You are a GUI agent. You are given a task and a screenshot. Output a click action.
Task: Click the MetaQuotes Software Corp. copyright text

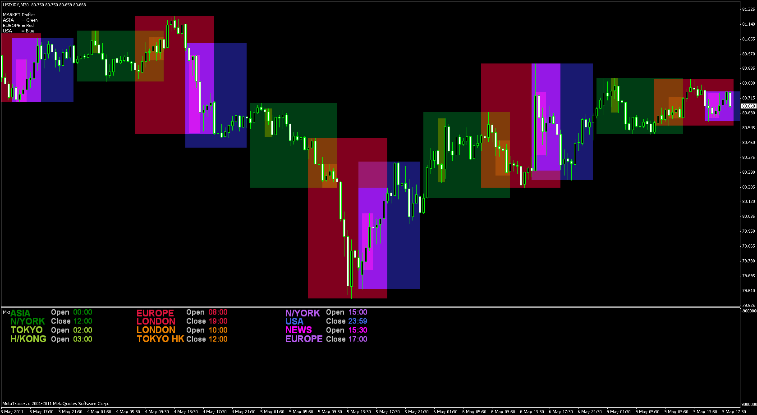pos(55,404)
